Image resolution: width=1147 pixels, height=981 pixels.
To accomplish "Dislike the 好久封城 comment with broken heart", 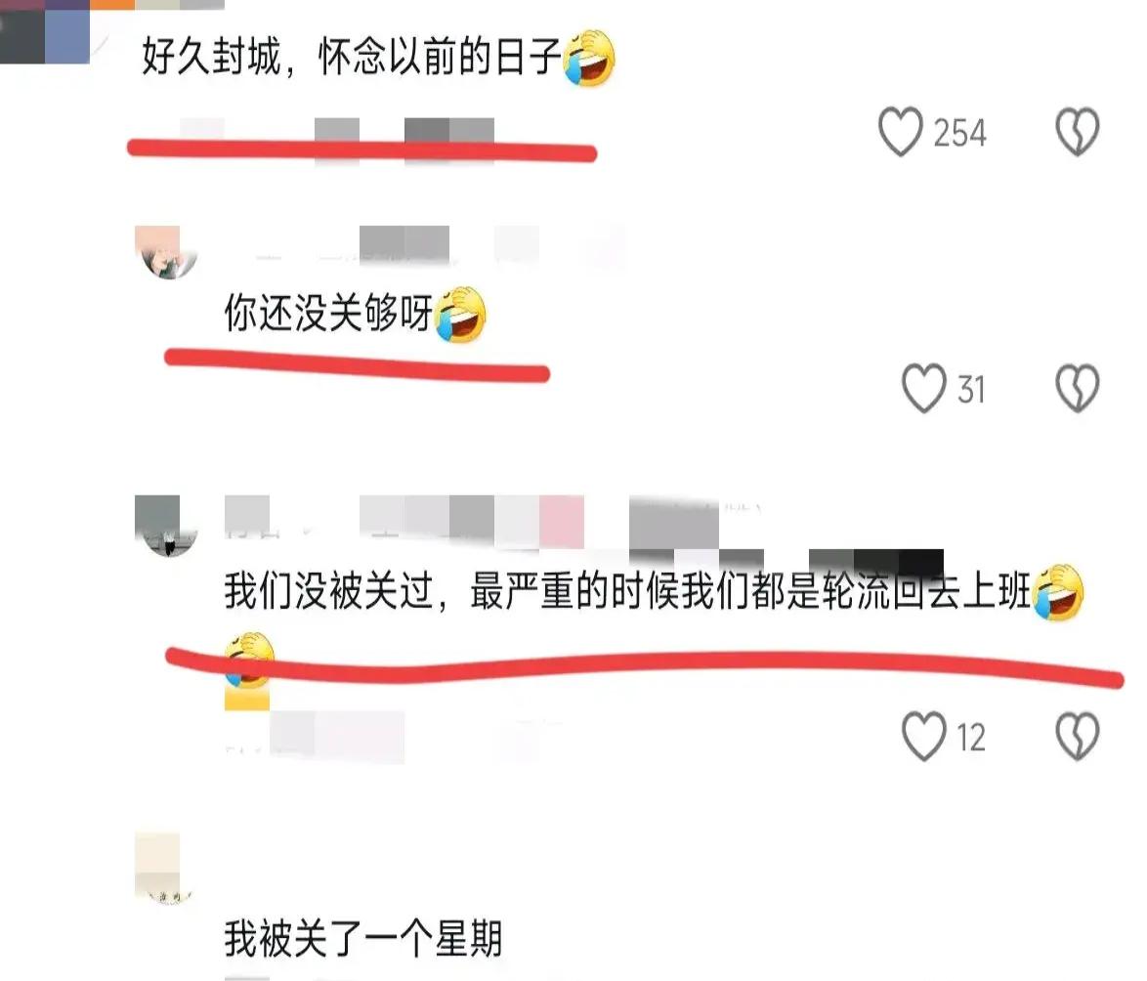I will click(1078, 132).
